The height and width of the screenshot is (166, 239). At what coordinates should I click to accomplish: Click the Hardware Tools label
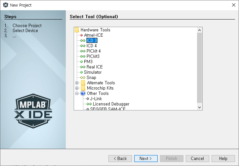pyautogui.click(x=96, y=30)
